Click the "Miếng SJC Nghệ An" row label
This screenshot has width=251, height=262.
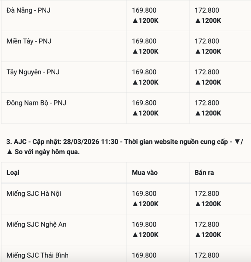coord(36,225)
